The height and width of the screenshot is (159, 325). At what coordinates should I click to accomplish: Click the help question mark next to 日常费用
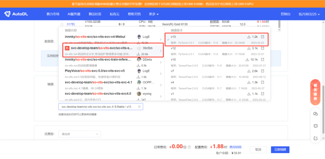point(189,147)
